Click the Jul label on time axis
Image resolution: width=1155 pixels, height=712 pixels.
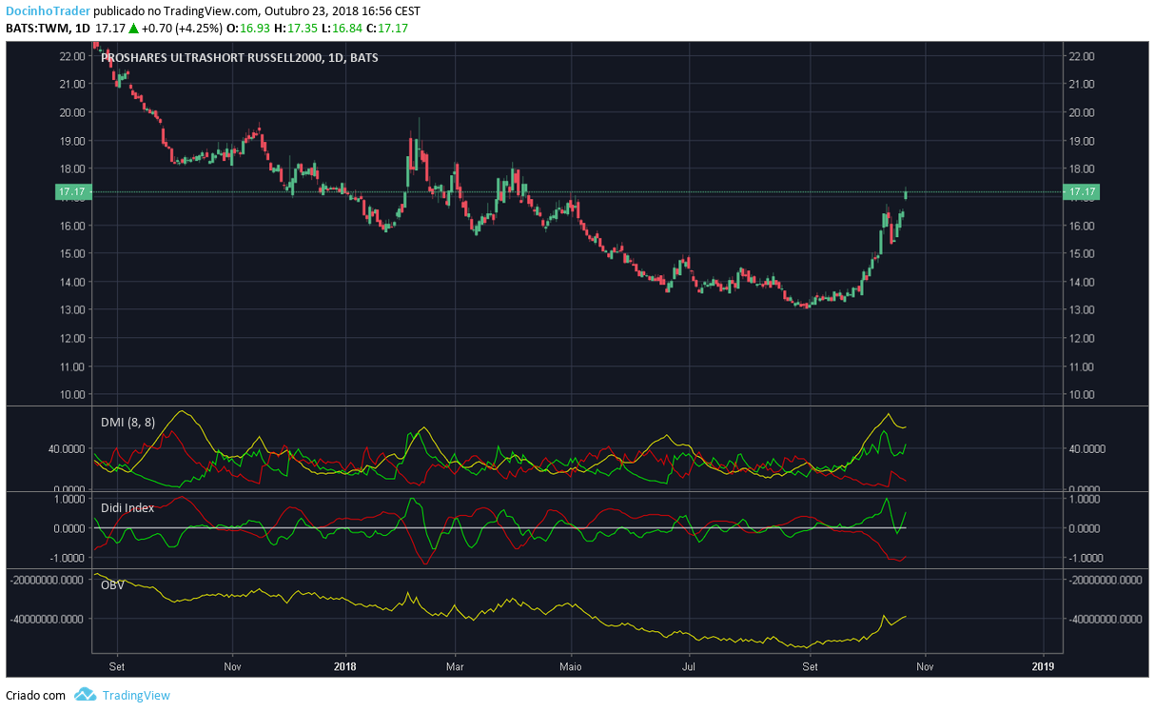tap(689, 667)
